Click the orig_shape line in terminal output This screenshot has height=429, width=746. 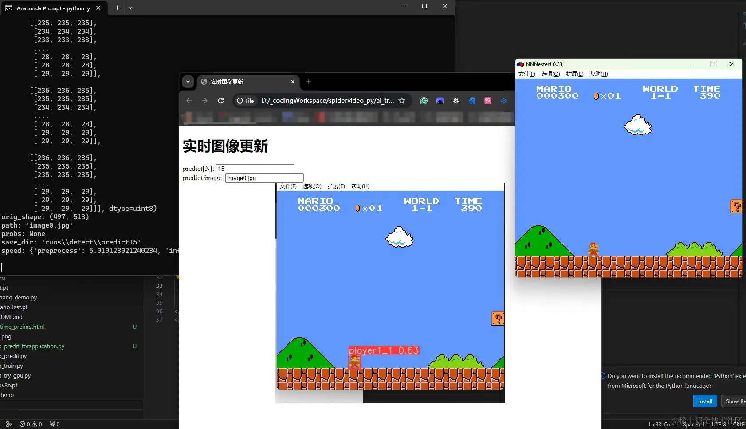(x=45, y=216)
